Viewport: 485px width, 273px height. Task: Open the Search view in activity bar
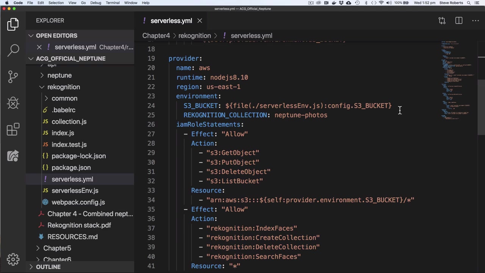pyautogui.click(x=13, y=50)
